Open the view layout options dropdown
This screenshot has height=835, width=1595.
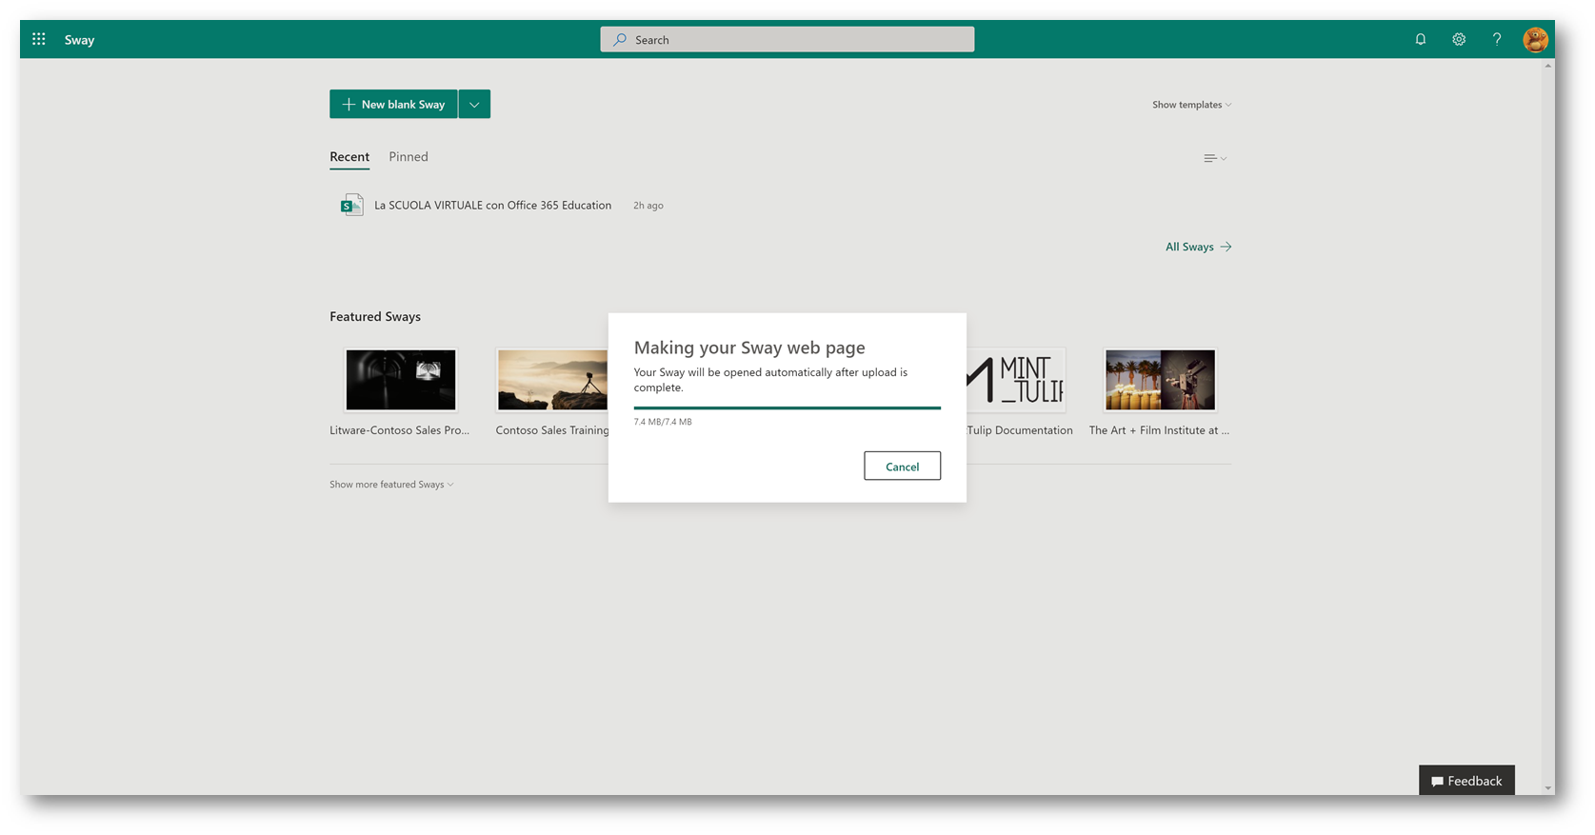click(1215, 158)
